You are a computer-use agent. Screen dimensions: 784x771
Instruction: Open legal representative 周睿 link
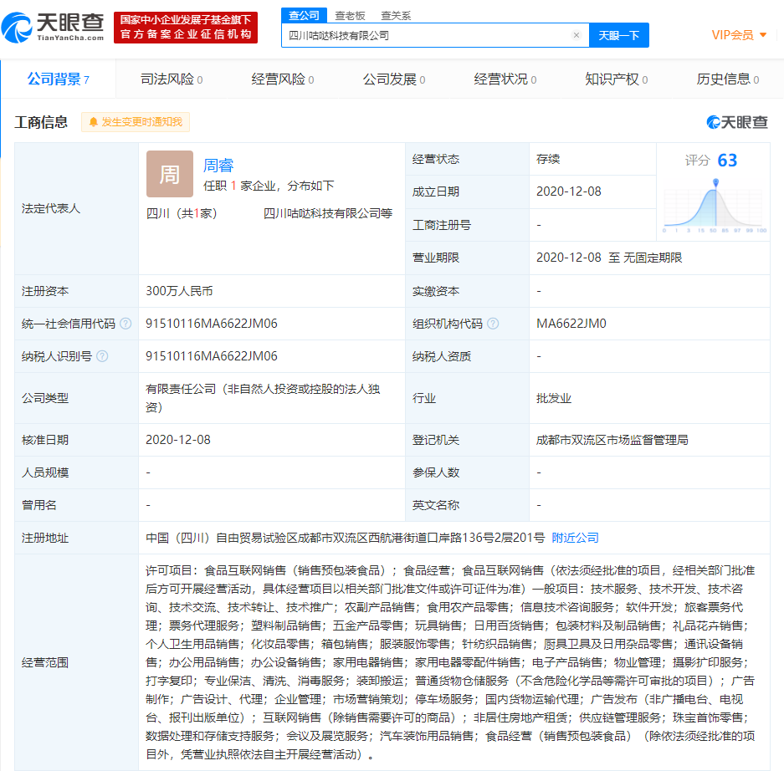tap(218, 166)
